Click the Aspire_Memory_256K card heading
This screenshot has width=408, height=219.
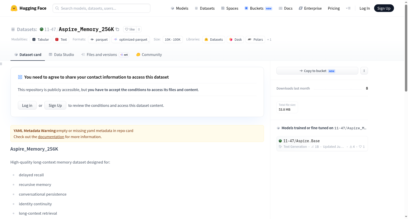(x=34, y=149)
